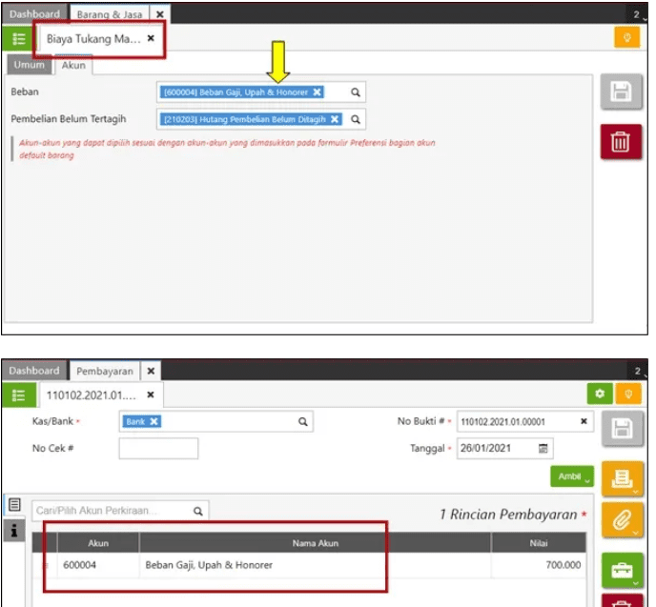Open the green gear settings icon
The height and width of the screenshot is (607, 656).
coord(600,394)
